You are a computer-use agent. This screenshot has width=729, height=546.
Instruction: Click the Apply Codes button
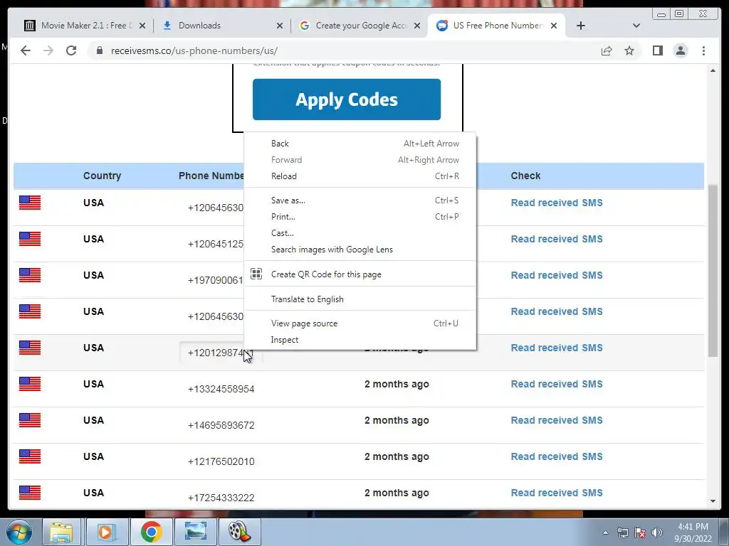[x=347, y=100]
